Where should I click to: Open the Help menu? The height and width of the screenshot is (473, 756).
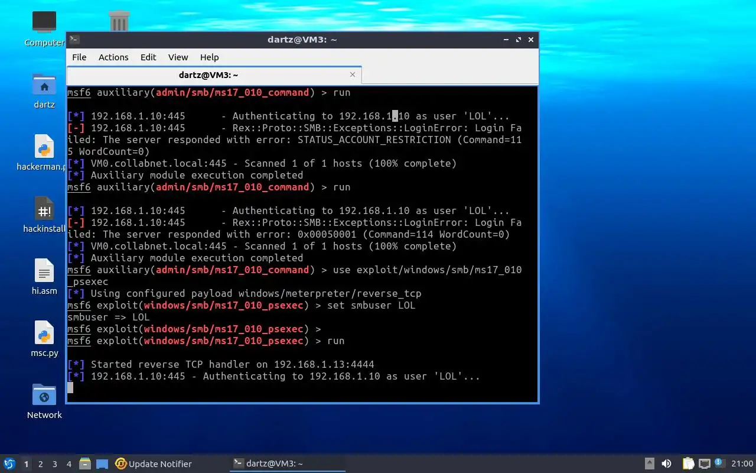(209, 57)
